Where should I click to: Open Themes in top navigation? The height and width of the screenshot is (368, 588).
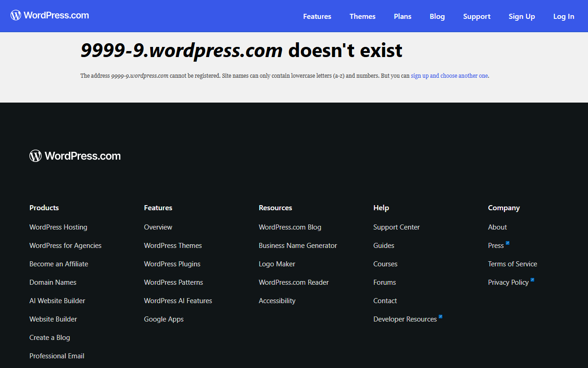point(362,16)
